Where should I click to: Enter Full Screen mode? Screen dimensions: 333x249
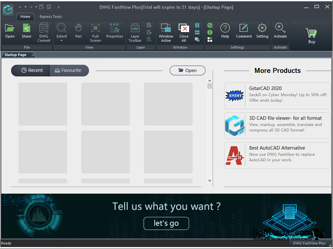[x=96, y=33]
